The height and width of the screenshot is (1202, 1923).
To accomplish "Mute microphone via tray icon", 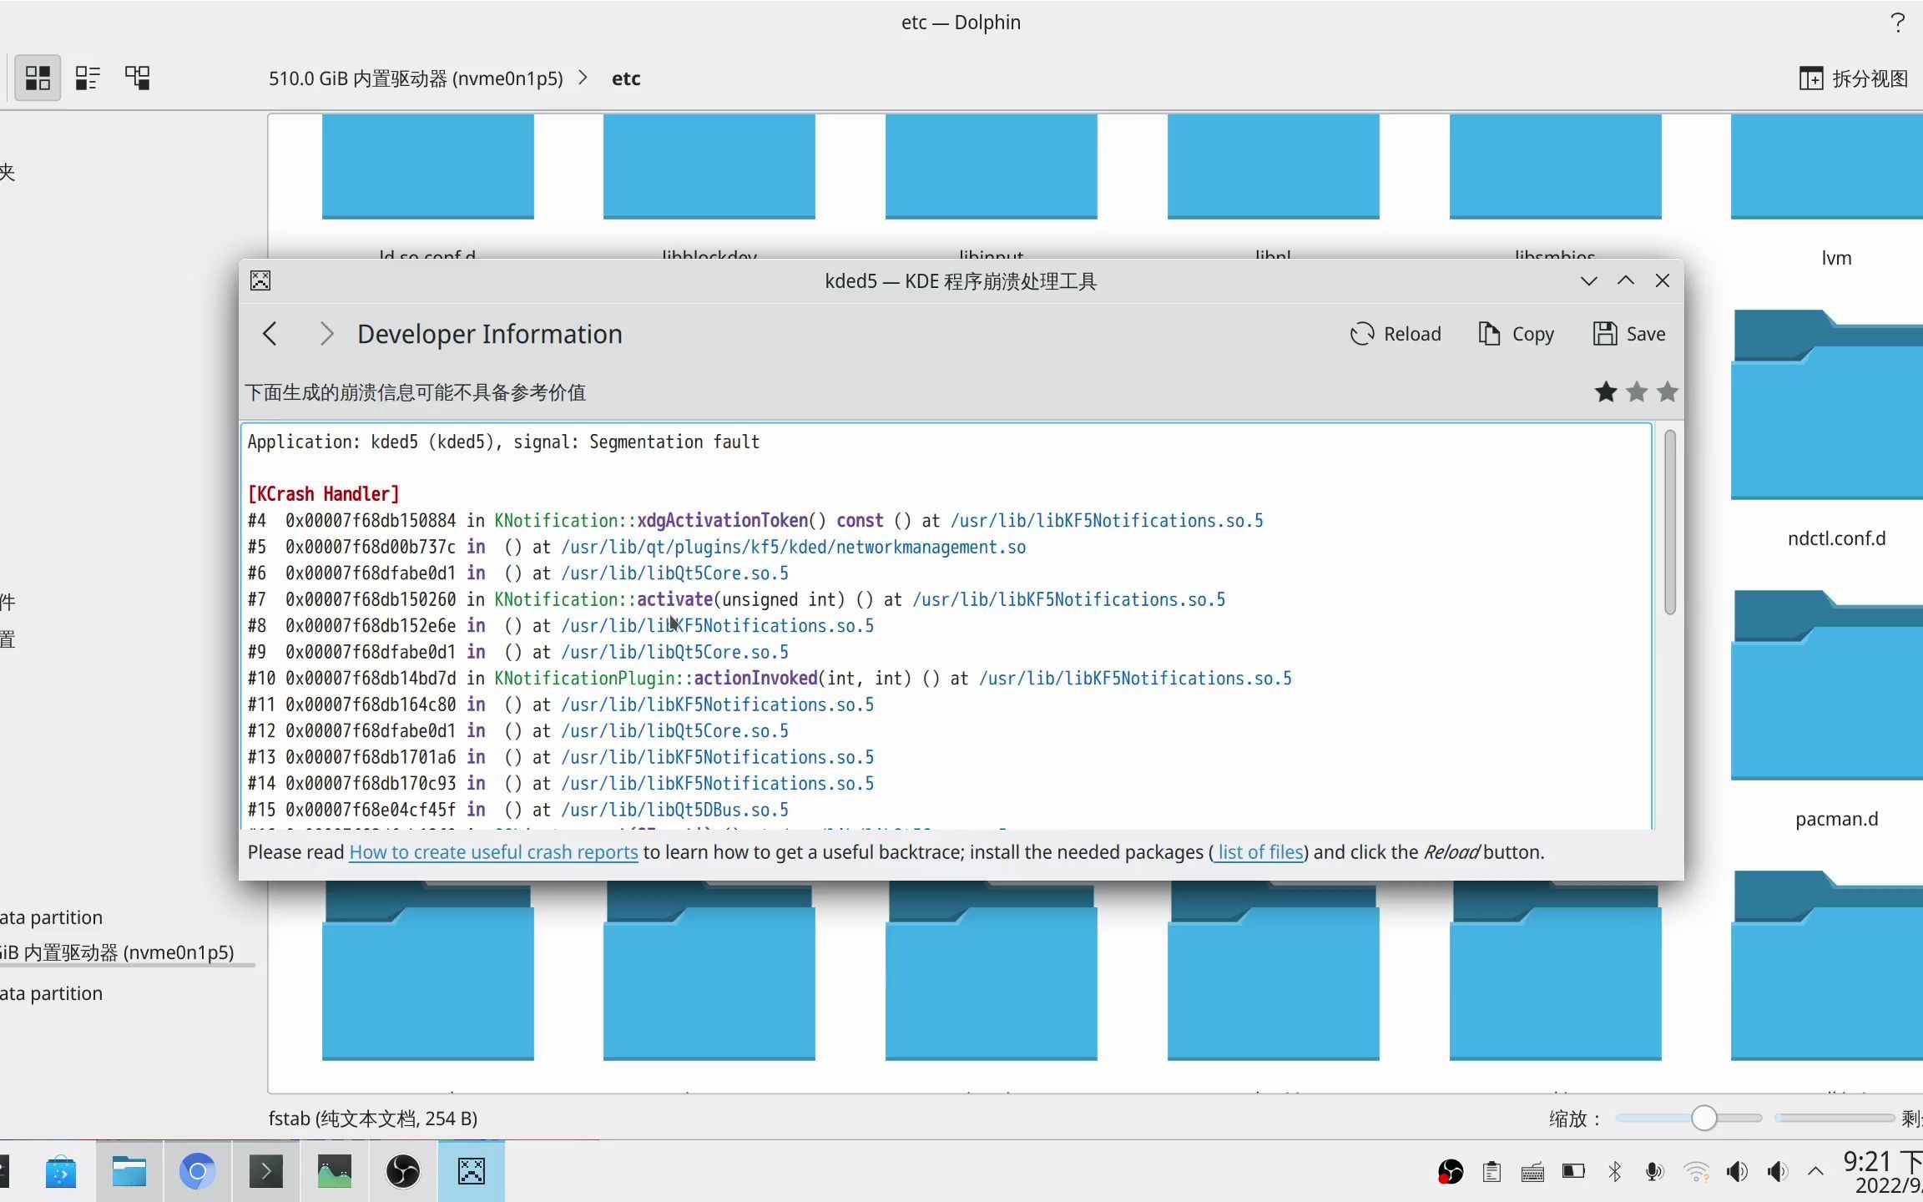I will click(x=1654, y=1171).
